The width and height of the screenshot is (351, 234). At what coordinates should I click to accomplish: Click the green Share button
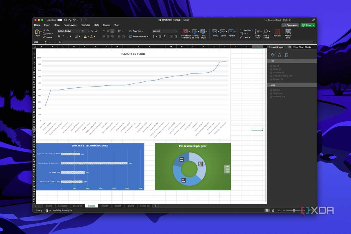pyautogui.click(x=308, y=25)
